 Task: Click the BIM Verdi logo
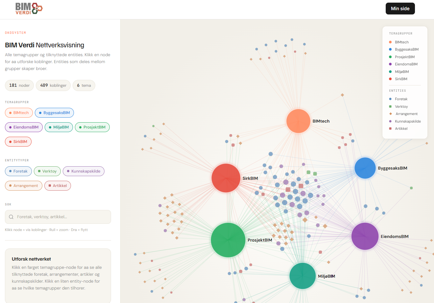(29, 9)
